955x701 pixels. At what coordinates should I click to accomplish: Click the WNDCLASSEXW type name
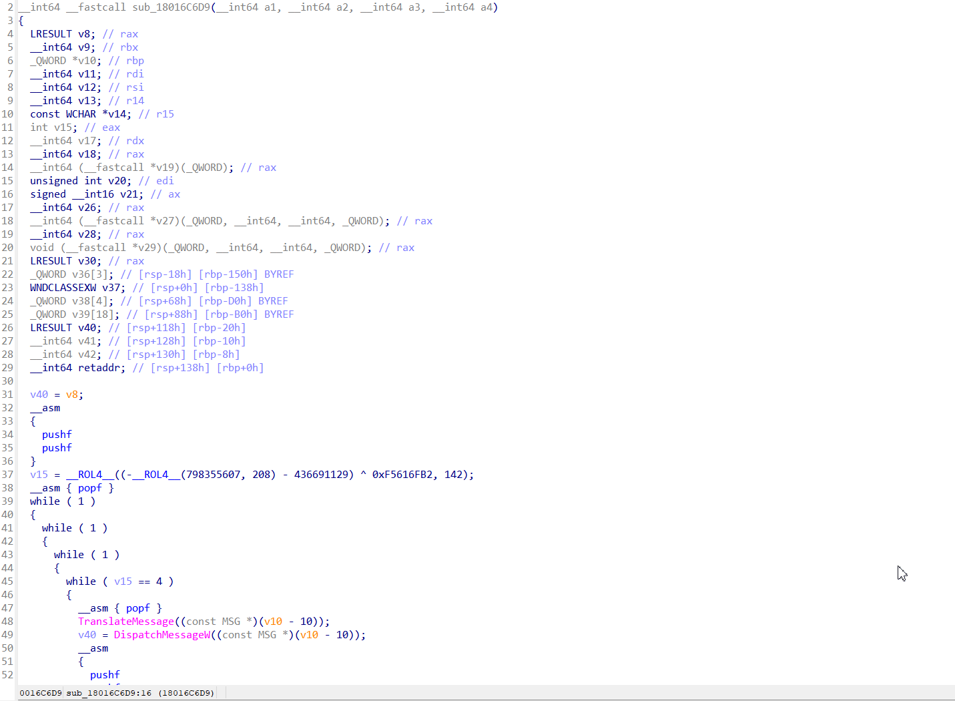63,288
